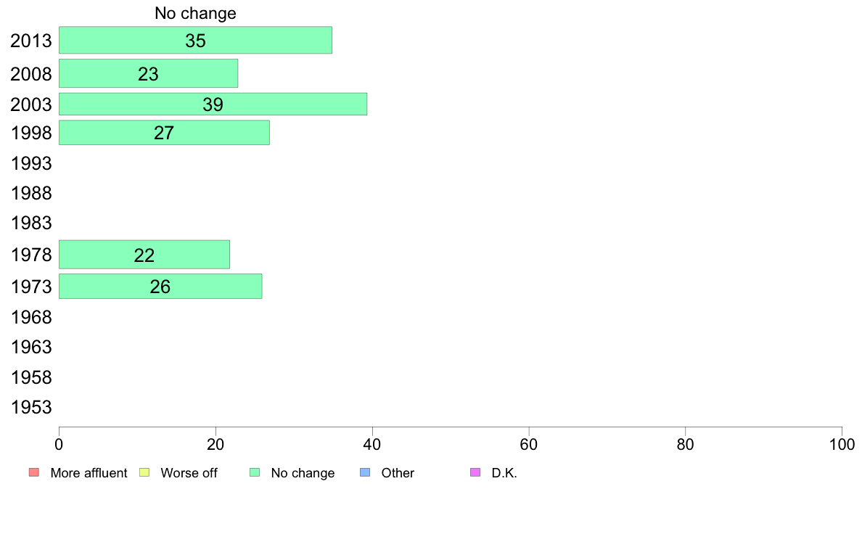The image size is (862, 534).
Task: Select the 1973 bar showing 26
Action: (x=160, y=287)
